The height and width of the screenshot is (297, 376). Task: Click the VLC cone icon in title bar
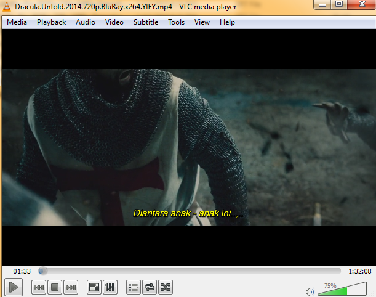coord(7,6)
